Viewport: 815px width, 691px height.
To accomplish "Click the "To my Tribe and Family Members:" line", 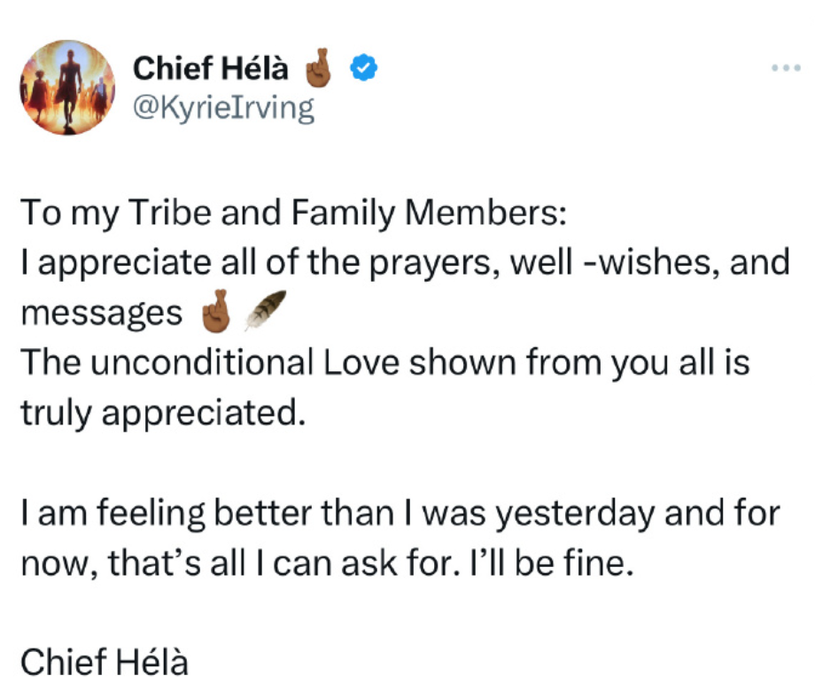I will 294,213.
